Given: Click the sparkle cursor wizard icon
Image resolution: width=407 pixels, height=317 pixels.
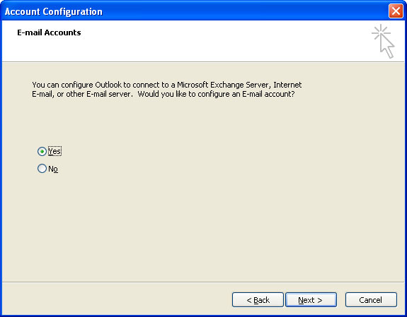Looking at the screenshot, I should (x=383, y=42).
